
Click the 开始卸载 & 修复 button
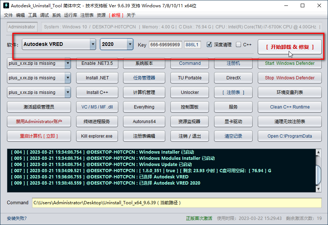tap(290, 47)
